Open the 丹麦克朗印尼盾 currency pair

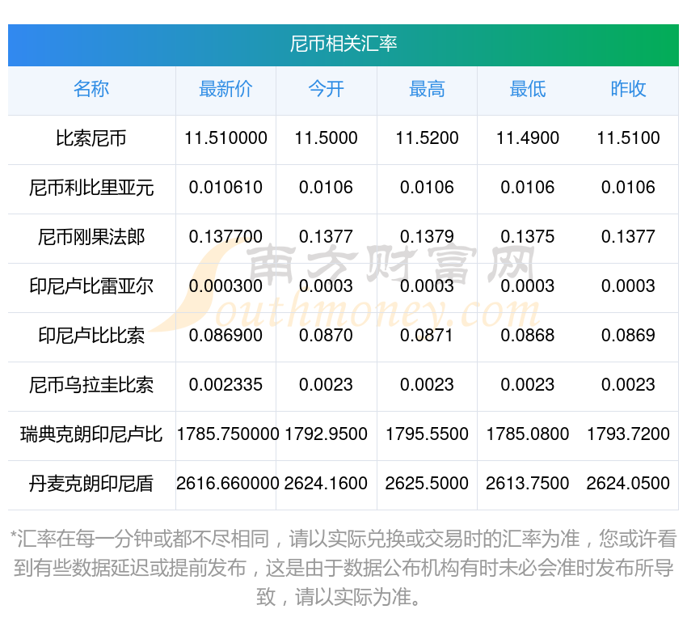[91, 484]
